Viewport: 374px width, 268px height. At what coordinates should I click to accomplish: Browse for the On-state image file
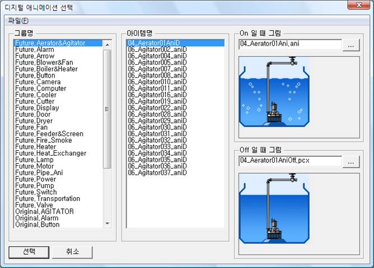click(x=351, y=45)
